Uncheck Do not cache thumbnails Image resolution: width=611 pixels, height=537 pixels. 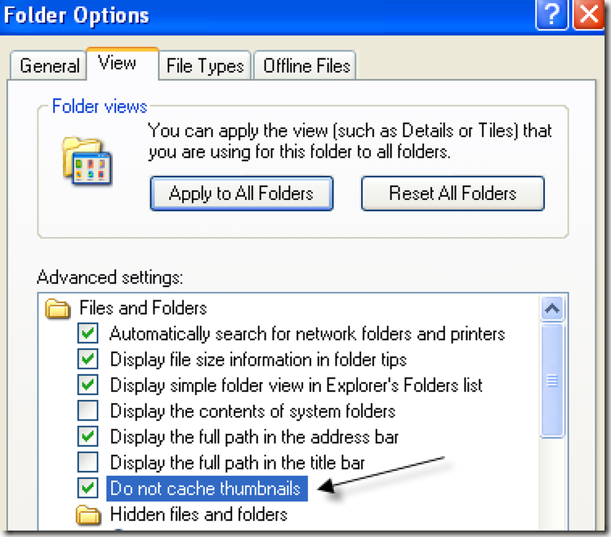point(87,488)
